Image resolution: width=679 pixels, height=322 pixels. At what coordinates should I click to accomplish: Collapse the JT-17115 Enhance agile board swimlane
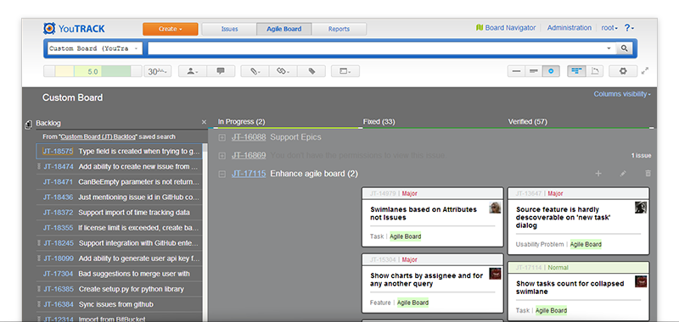pyautogui.click(x=222, y=174)
